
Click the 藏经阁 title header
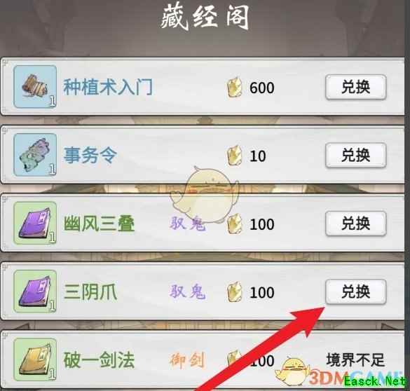[x=205, y=18]
